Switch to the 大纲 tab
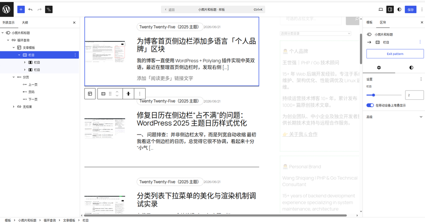This screenshot has width=425, height=222. click(x=25, y=23)
